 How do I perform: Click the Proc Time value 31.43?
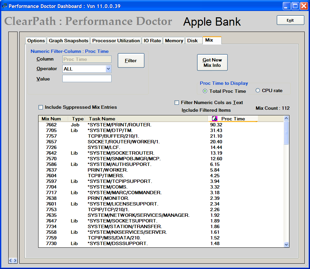(x=216, y=130)
